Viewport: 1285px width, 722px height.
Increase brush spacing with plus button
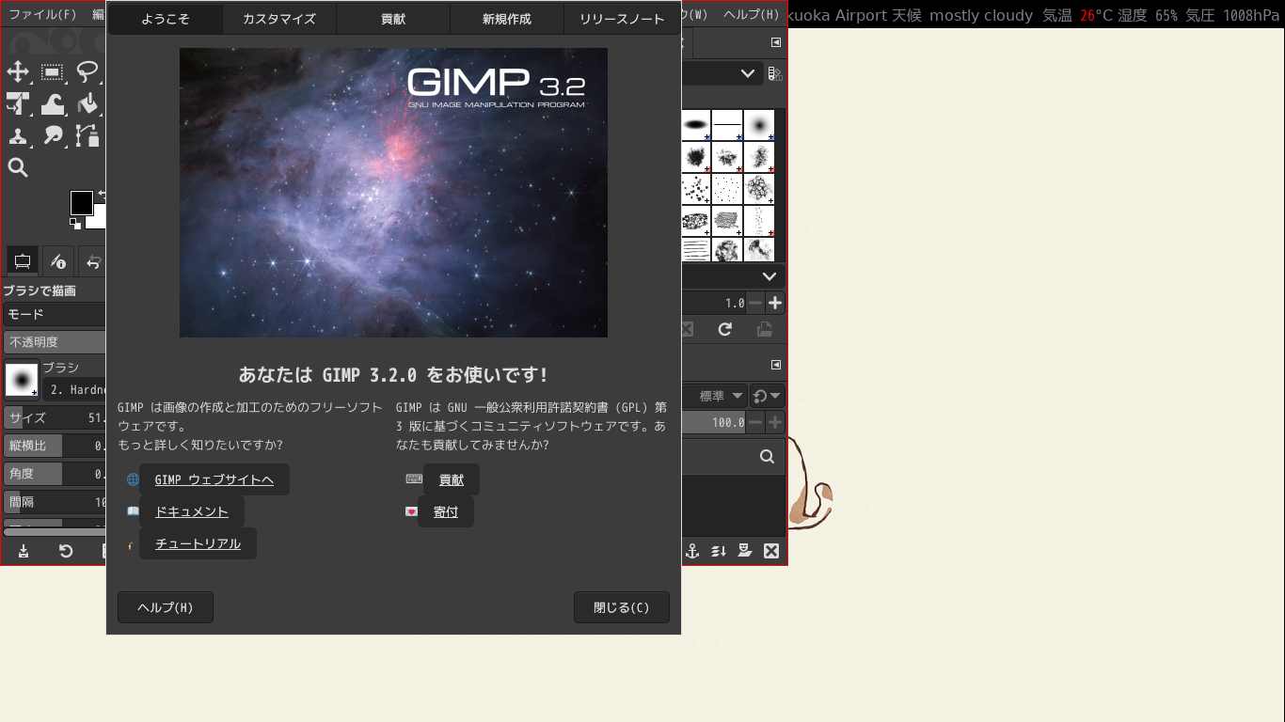tap(775, 303)
